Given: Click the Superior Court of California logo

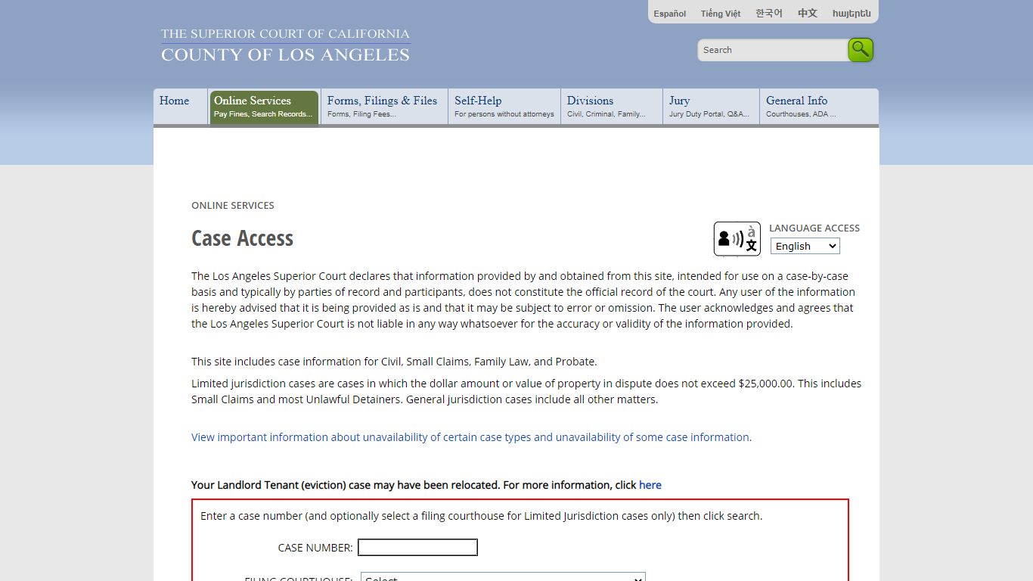Looking at the screenshot, I should (285, 44).
